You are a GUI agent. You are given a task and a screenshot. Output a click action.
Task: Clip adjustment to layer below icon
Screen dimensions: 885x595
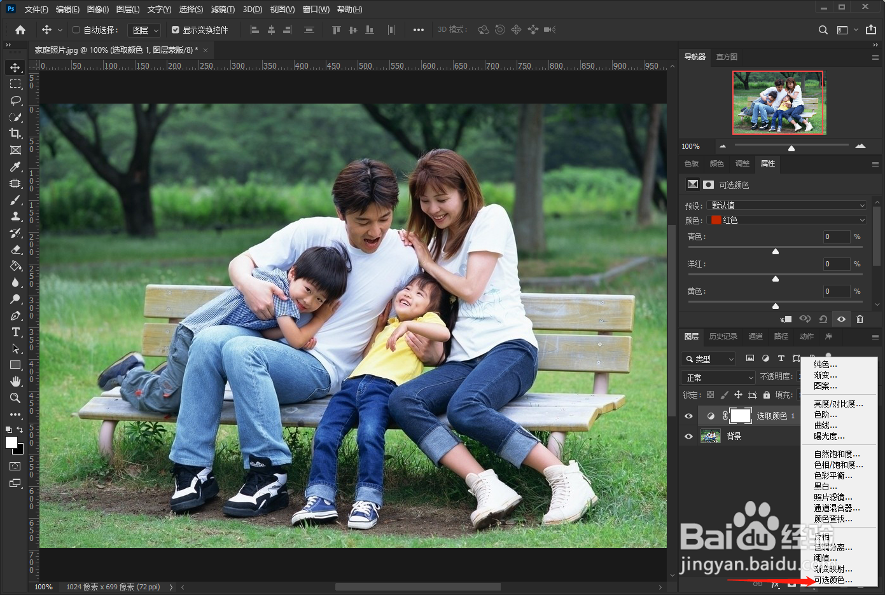tap(786, 319)
